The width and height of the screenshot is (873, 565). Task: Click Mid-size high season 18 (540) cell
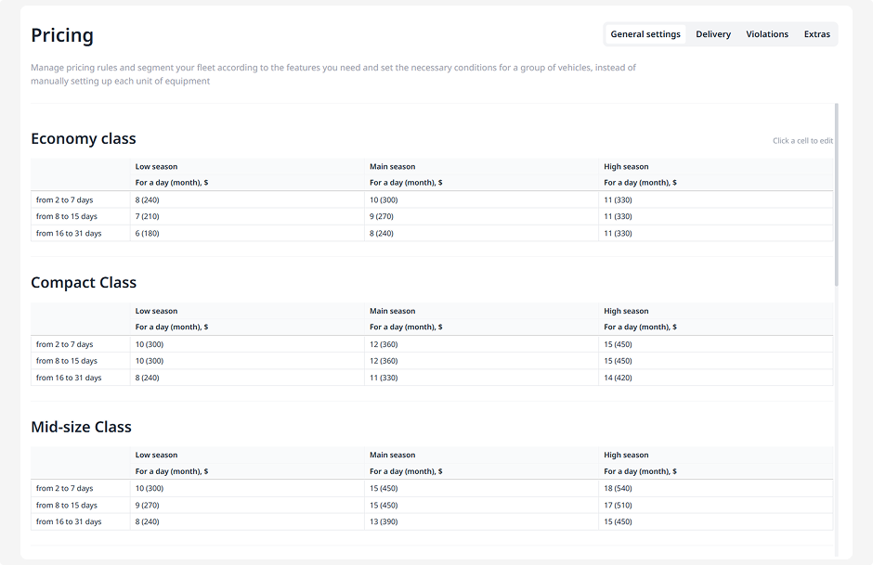tap(715, 488)
